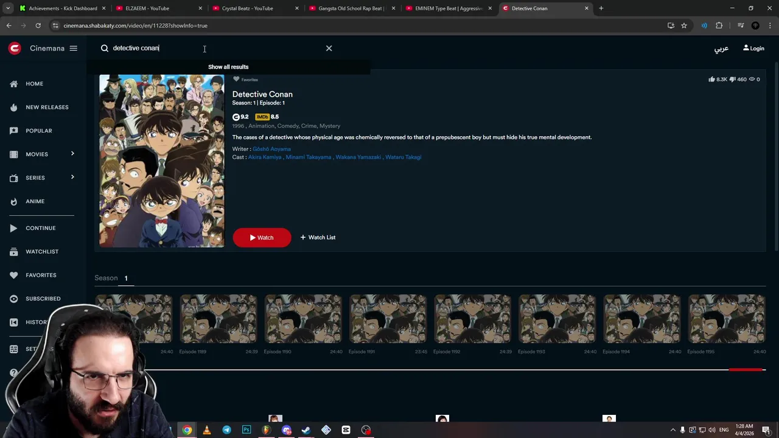Click the New Releases flame icon

point(14,107)
